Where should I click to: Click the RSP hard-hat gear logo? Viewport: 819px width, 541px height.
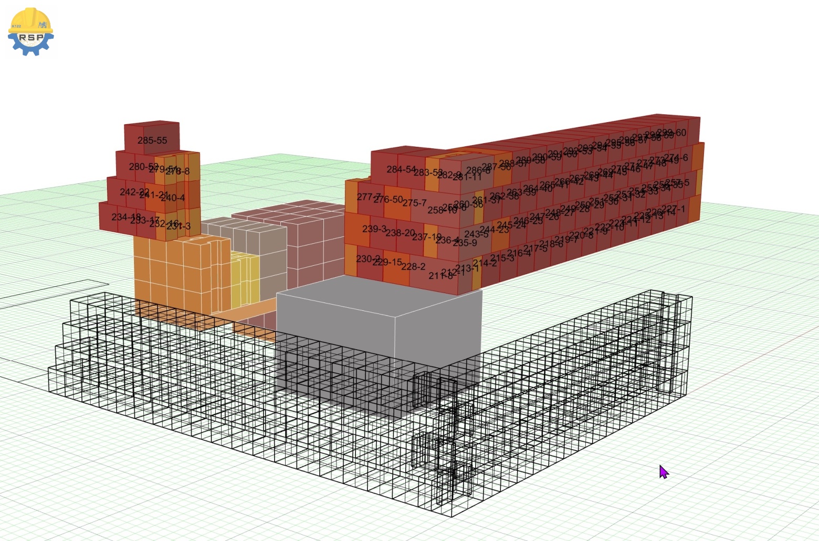click(x=30, y=31)
